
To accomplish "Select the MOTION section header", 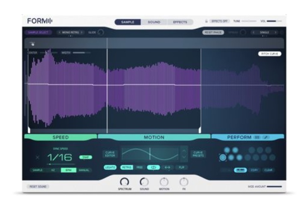I will 154,137.
